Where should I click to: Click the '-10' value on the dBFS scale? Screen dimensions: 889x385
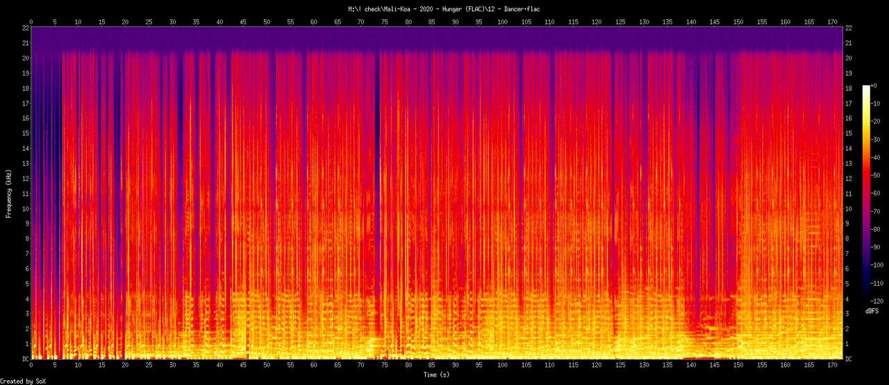click(876, 103)
